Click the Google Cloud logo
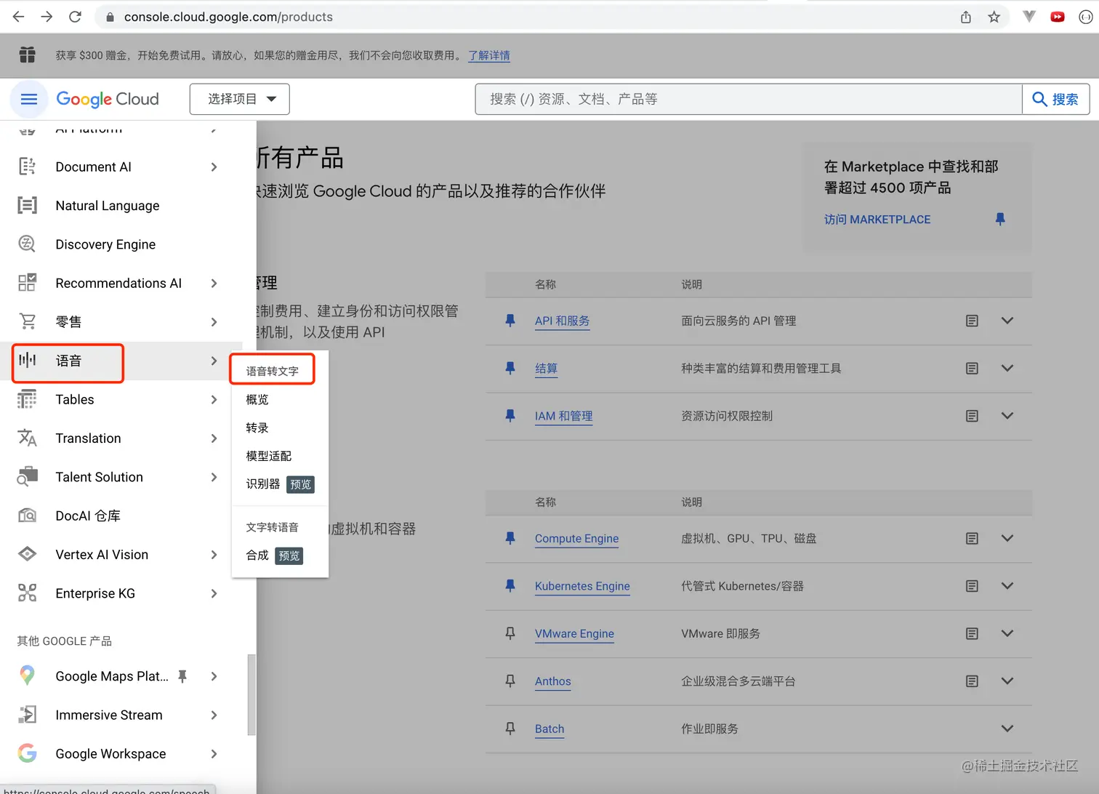This screenshot has width=1099, height=794. click(108, 99)
